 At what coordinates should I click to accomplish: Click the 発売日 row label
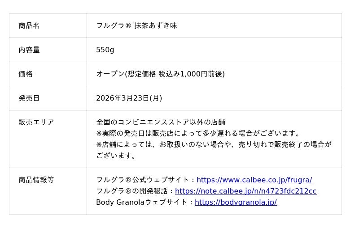[29, 98]
